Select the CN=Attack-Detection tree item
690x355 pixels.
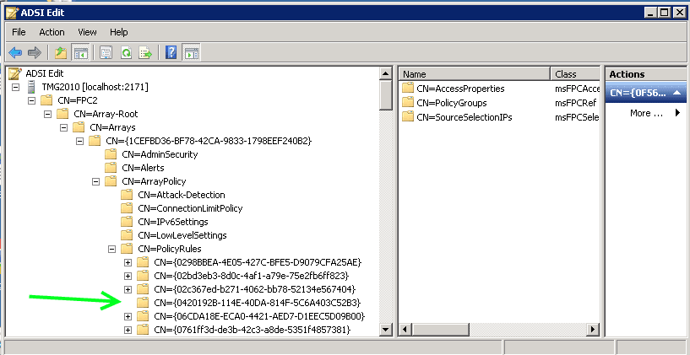[x=182, y=195]
